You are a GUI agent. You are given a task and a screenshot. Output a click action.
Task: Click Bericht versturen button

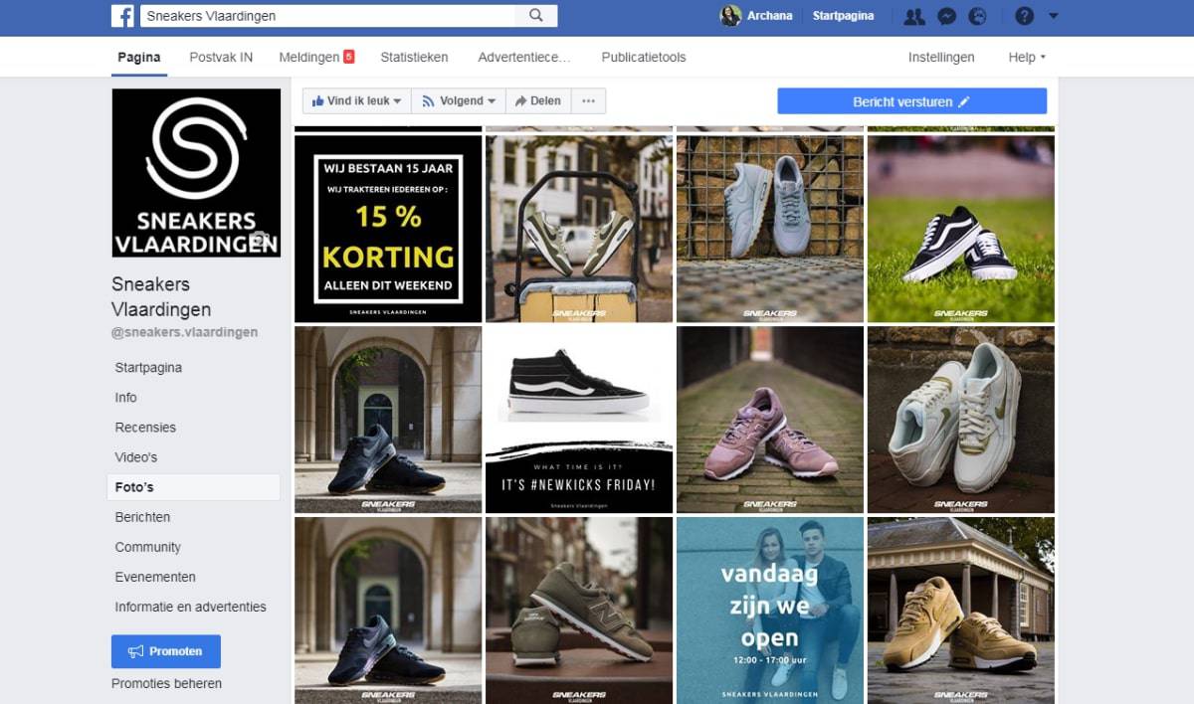pyautogui.click(x=911, y=101)
